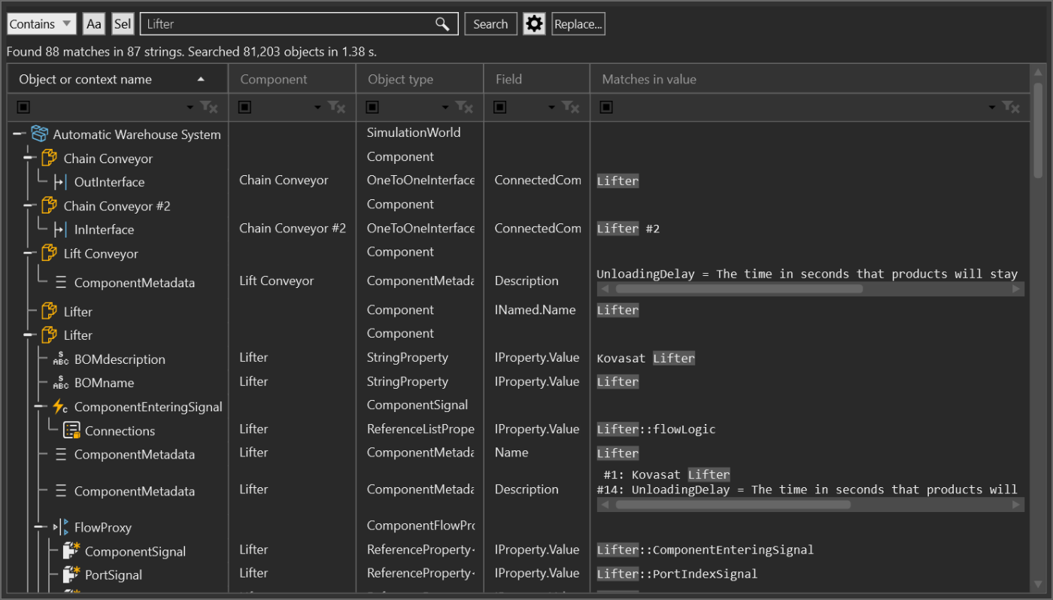The width and height of the screenshot is (1053, 600).
Task: Click scroll-left arrow in Lift Conveyor Description cell
Action: tap(604, 289)
